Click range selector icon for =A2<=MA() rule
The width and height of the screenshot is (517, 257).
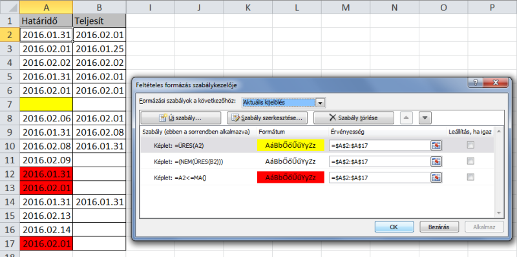(436, 178)
